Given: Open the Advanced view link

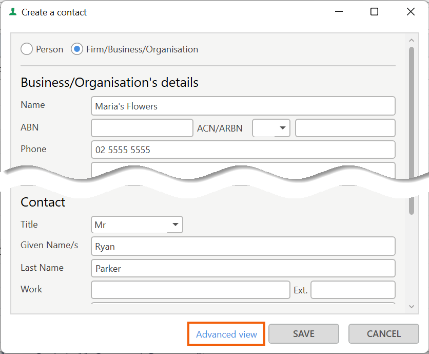Looking at the screenshot, I should [226, 334].
